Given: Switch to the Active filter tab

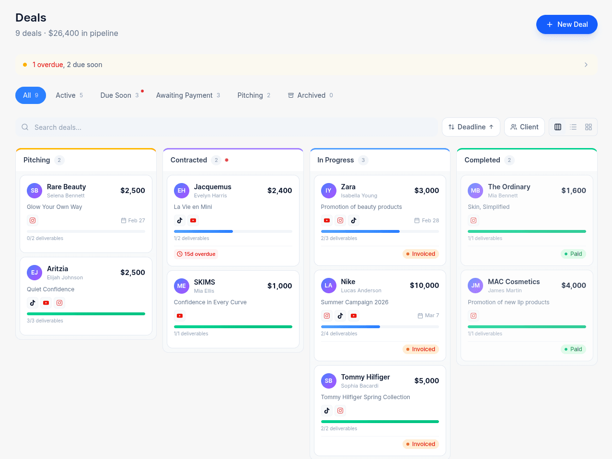Looking at the screenshot, I should click(x=69, y=95).
